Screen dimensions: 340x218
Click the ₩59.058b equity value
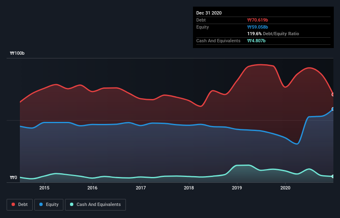258,27
